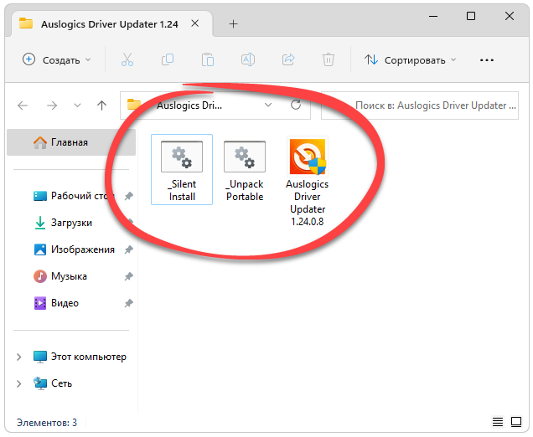
Task: Click the Rename icon in toolbar
Action: click(248, 59)
